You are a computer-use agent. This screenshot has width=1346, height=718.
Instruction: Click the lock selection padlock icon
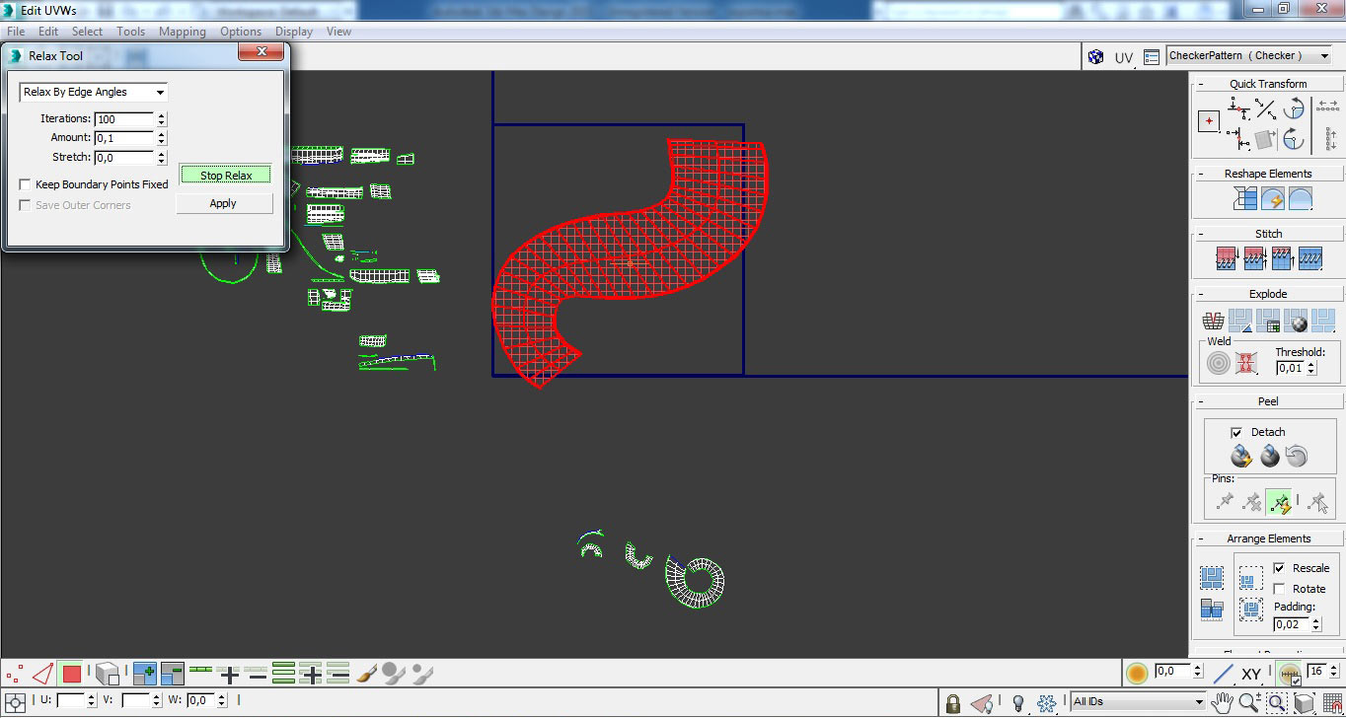point(952,703)
